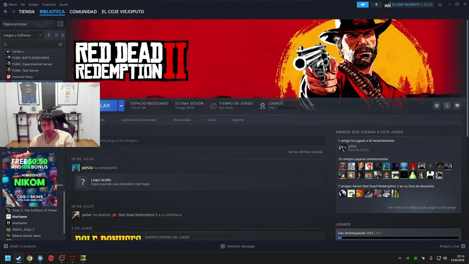
Task: View LOGROS achievements trophy icon
Action: pyautogui.click(x=262, y=106)
